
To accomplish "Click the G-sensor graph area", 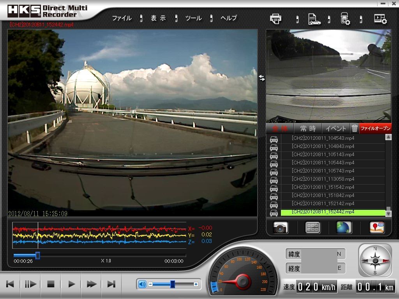I will [x=99, y=235].
